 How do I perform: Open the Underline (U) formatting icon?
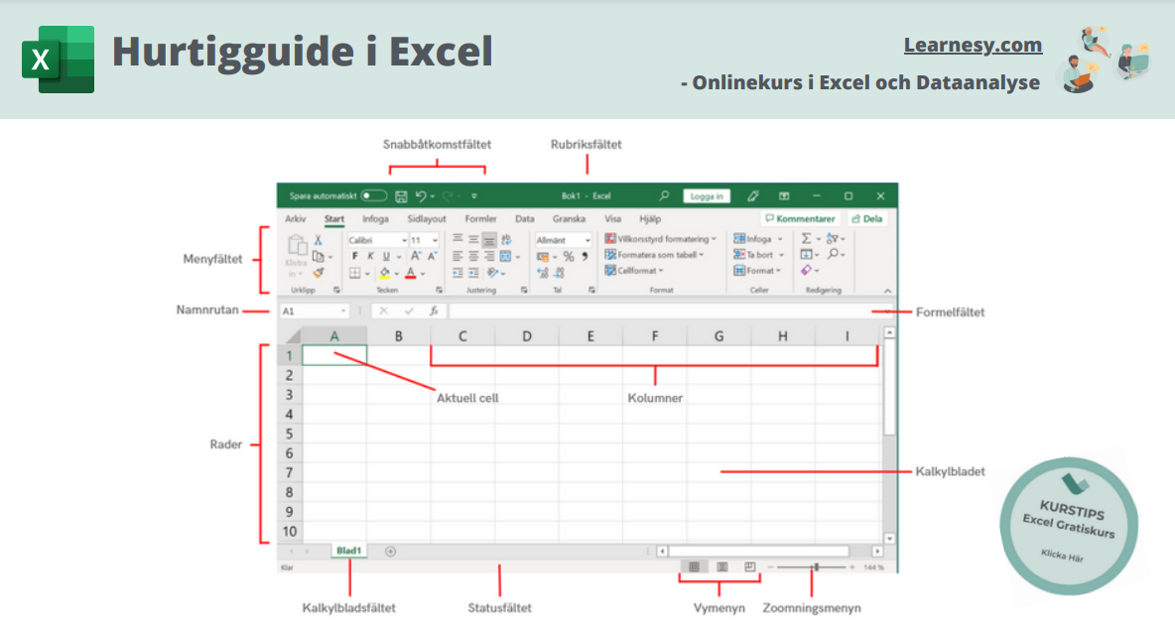click(x=386, y=255)
